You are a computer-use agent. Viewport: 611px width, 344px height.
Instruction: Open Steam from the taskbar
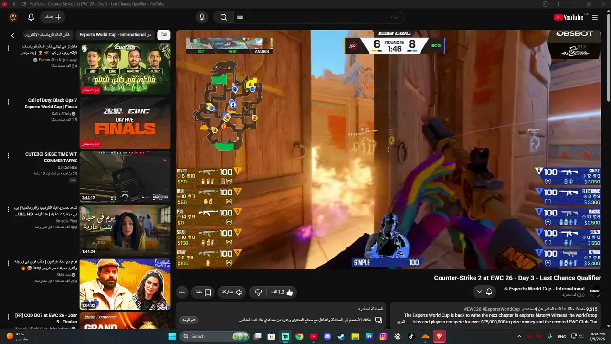pos(341,336)
